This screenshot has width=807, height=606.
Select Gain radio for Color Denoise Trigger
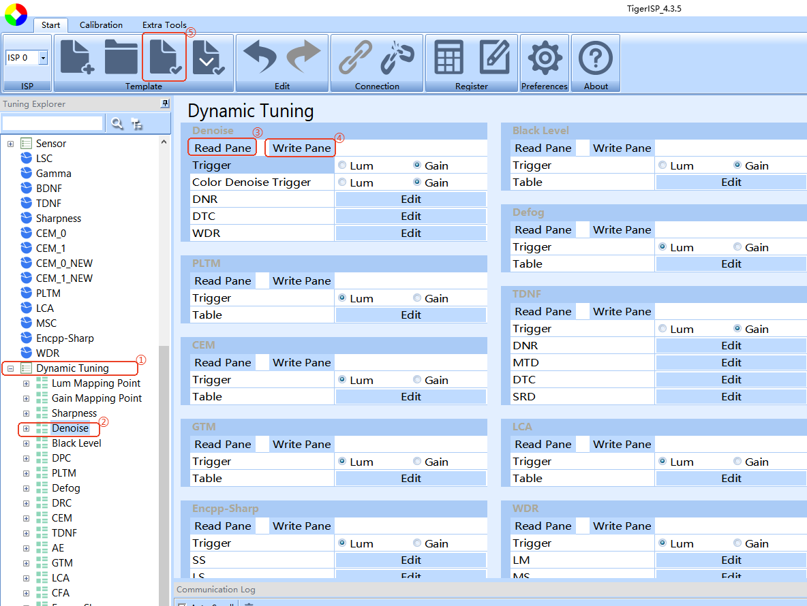tap(417, 182)
